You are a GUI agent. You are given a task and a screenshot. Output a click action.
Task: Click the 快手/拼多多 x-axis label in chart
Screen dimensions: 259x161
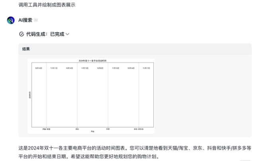(139, 129)
